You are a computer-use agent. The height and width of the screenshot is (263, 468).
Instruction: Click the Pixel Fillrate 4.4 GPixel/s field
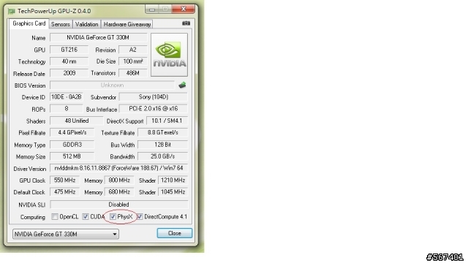click(72, 132)
